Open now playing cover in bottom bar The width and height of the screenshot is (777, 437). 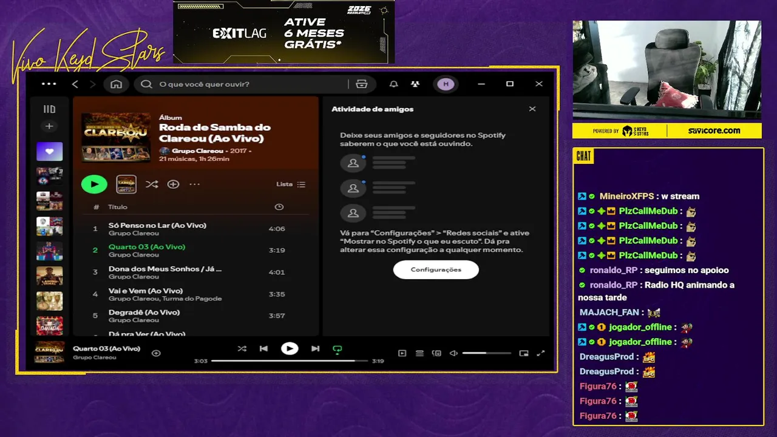(x=49, y=352)
